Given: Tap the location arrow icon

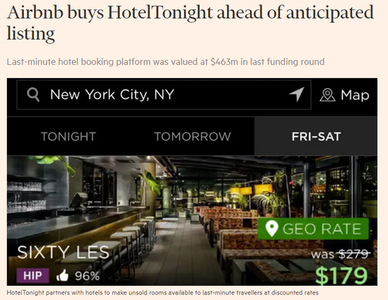Looking at the screenshot, I should click(297, 94).
